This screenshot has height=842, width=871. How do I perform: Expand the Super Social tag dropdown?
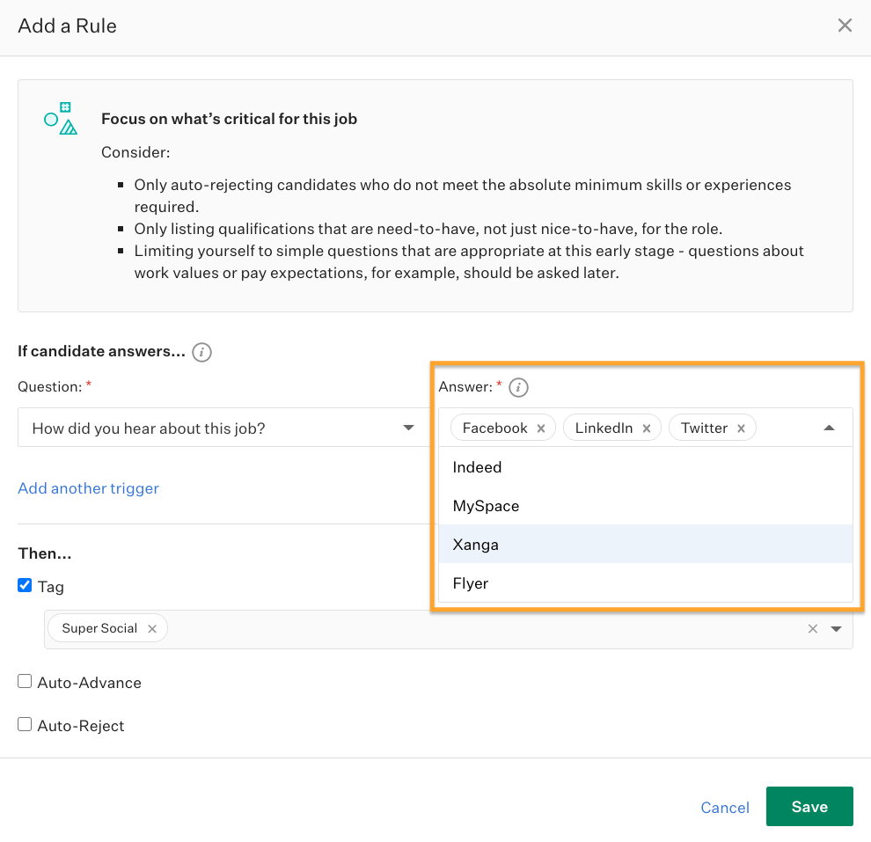(x=836, y=628)
